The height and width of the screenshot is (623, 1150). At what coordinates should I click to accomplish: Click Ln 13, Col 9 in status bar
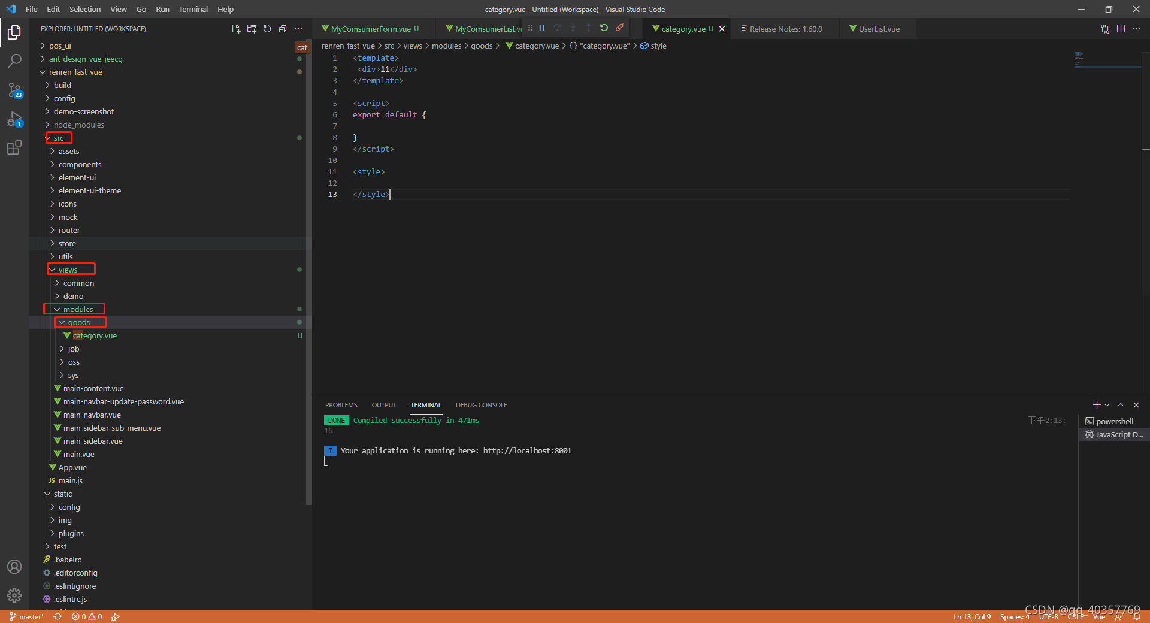[x=972, y=616]
